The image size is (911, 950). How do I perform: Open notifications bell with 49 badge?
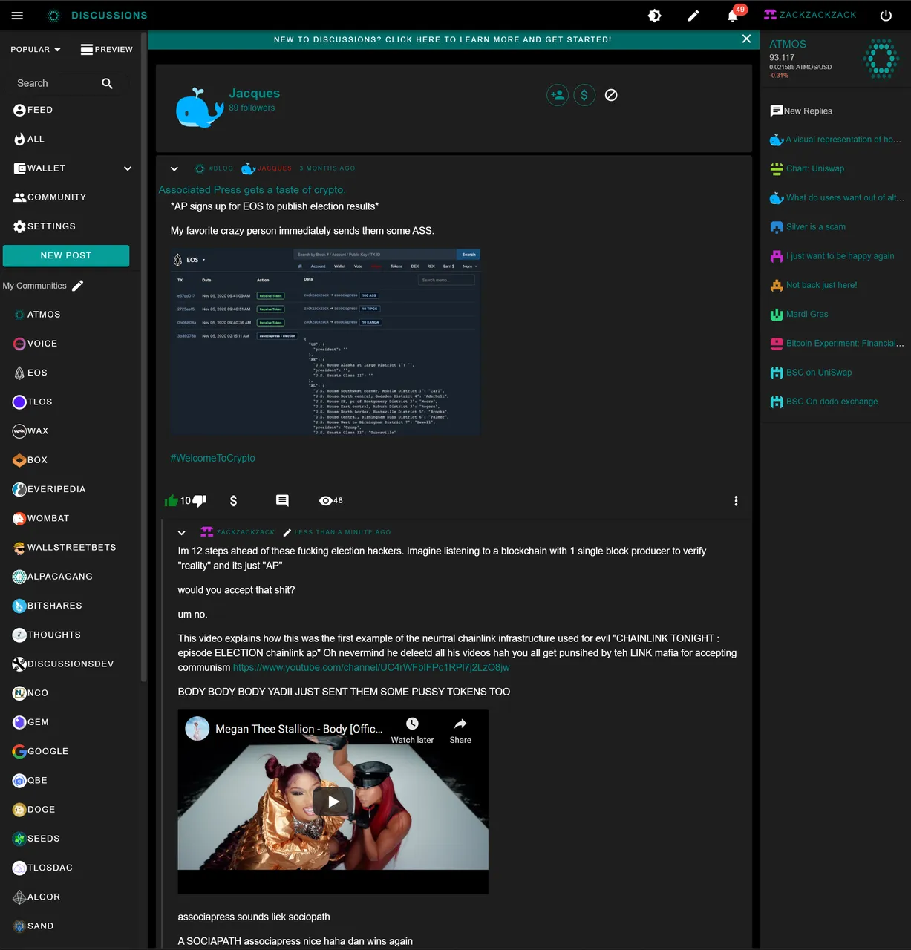point(733,15)
